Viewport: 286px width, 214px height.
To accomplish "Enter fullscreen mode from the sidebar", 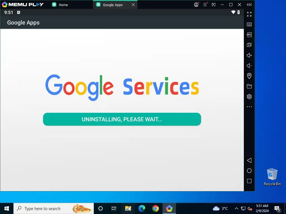I will tap(249, 14).
